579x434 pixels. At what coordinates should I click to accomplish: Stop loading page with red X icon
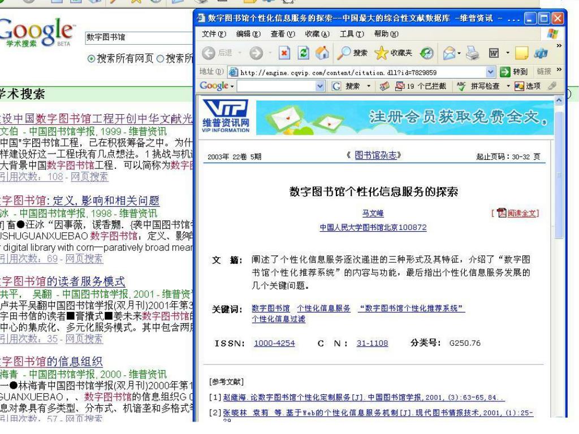284,53
